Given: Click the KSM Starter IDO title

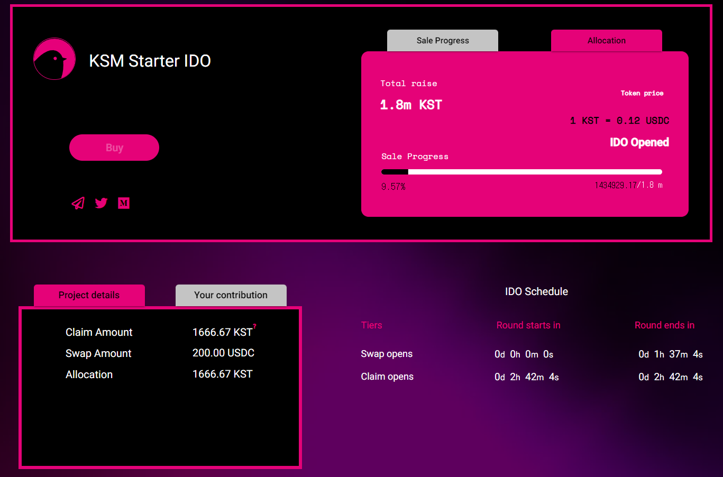Looking at the screenshot, I should (150, 61).
